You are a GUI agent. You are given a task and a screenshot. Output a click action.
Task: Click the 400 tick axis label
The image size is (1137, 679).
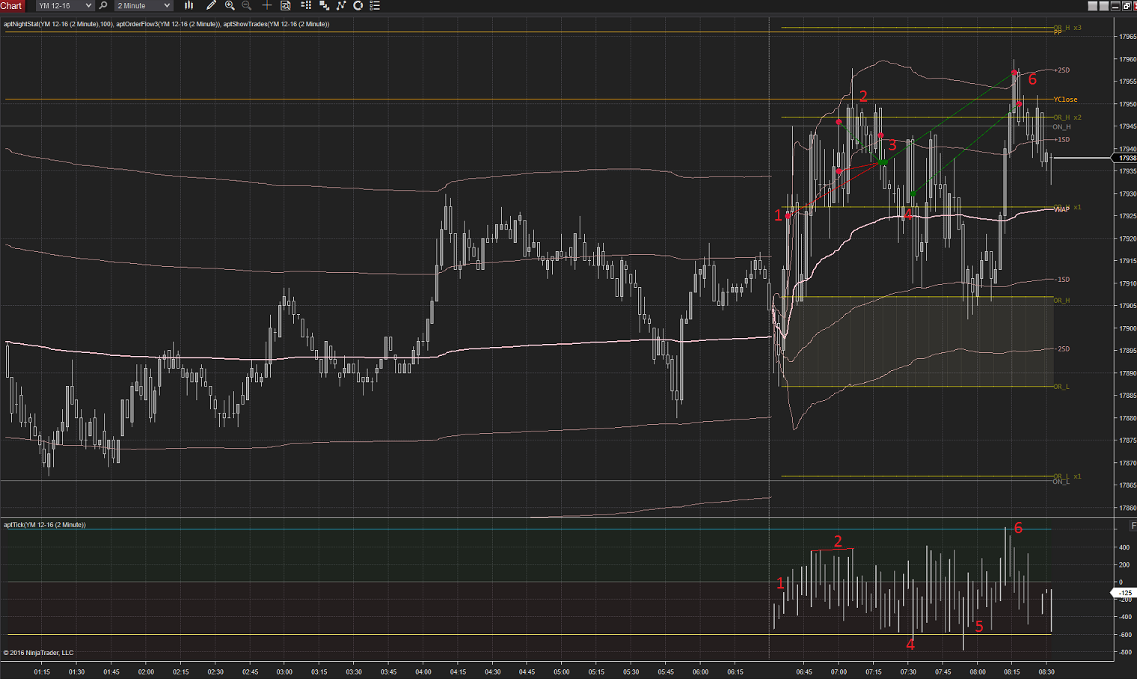(1124, 547)
